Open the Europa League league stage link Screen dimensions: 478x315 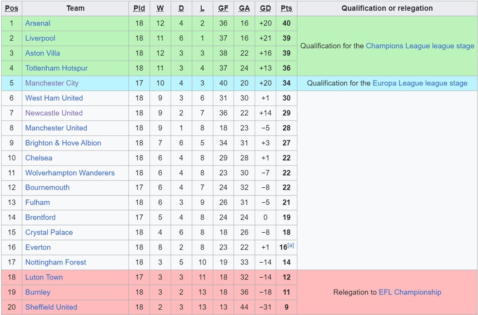[x=420, y=83]
